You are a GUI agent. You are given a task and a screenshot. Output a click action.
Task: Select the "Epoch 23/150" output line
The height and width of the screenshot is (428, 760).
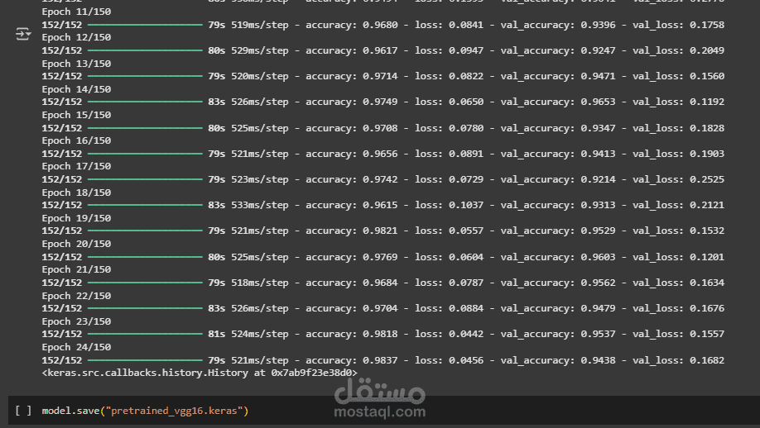pos(76,321)
